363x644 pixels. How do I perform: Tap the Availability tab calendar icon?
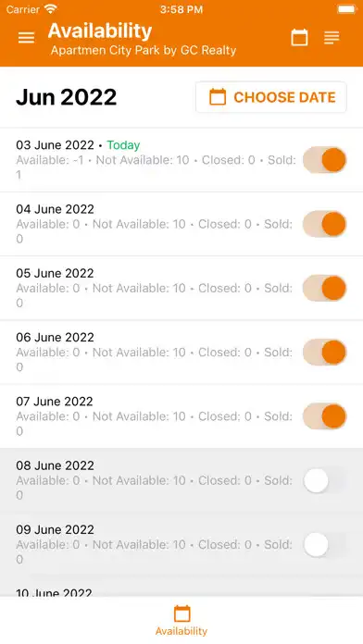point(181,613)
